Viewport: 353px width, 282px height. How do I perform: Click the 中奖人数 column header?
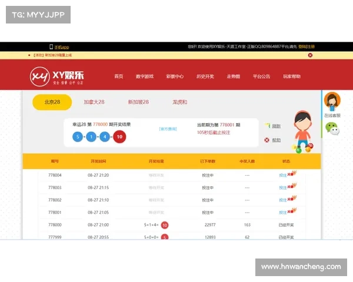pos(247,161)
